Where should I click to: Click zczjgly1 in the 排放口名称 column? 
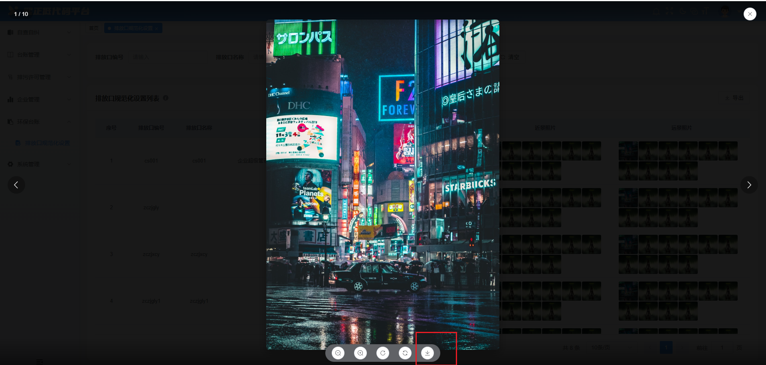coord(199,301)
